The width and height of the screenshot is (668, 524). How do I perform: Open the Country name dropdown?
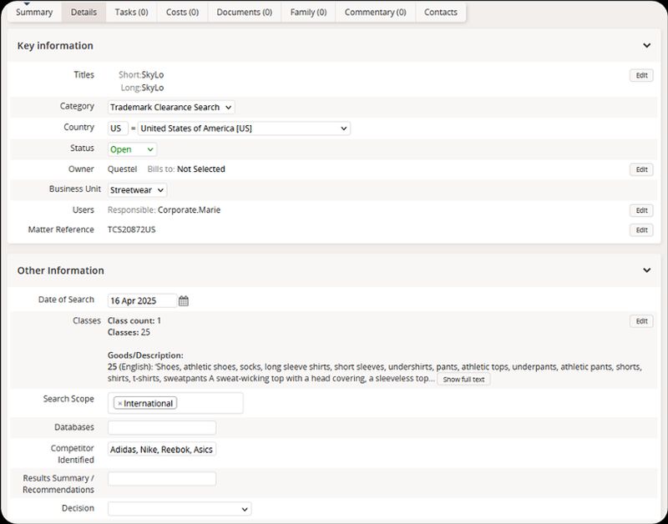[x=244, y=128]
